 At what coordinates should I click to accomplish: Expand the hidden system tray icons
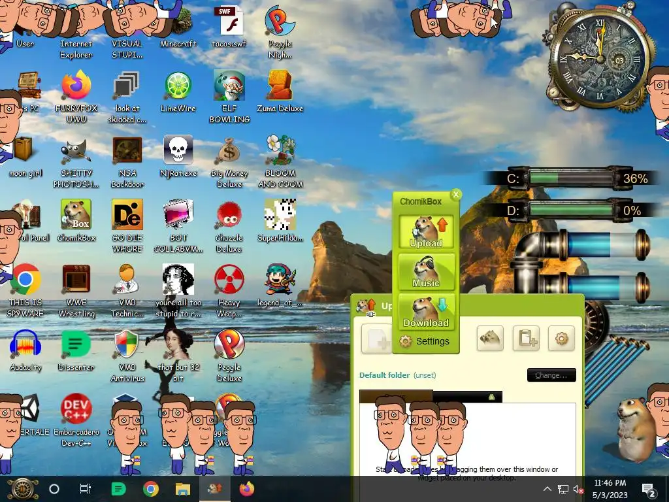coord(547,489)
